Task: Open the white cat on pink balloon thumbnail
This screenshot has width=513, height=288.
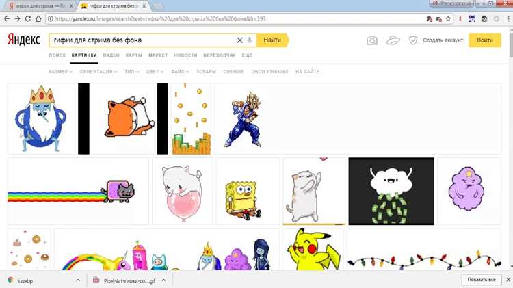Action: [x=183, y=192]
